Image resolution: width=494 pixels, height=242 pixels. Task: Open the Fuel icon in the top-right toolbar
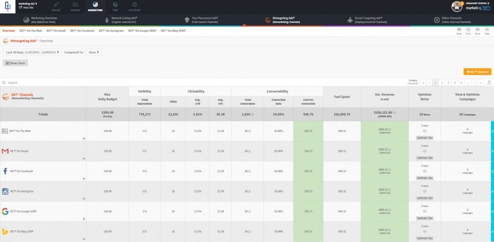468,31
